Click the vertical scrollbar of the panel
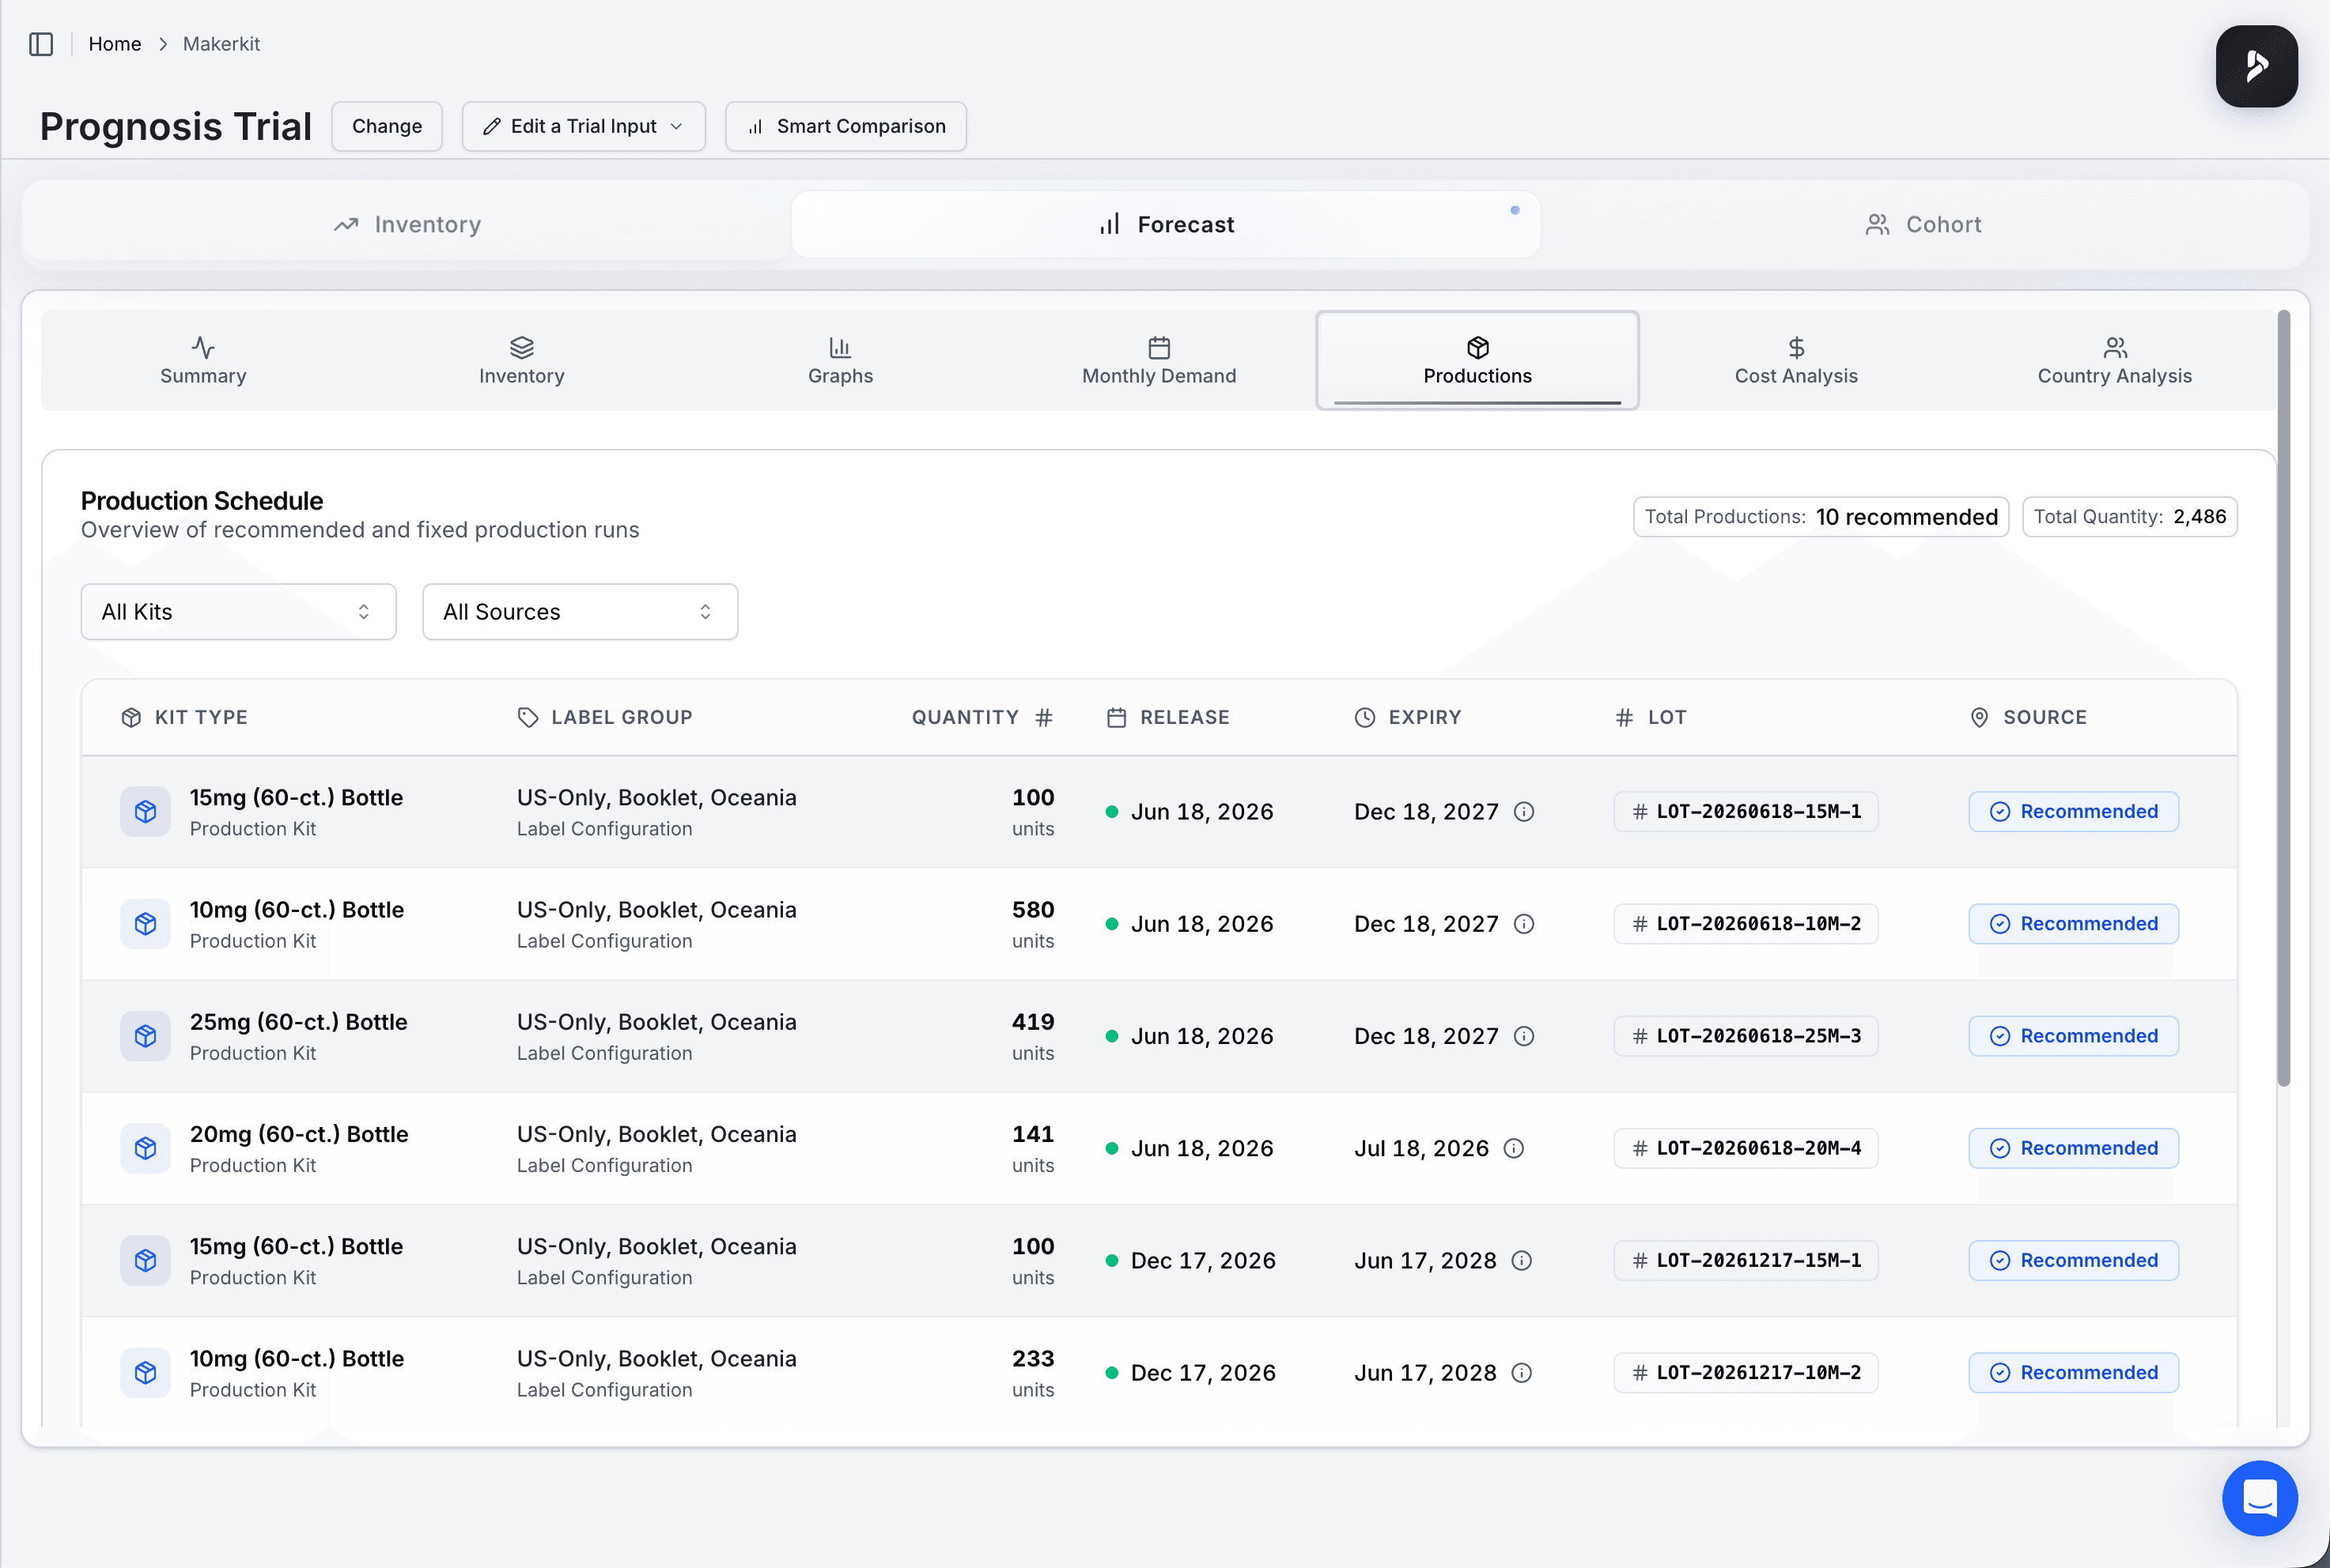 click(2283, 700)
